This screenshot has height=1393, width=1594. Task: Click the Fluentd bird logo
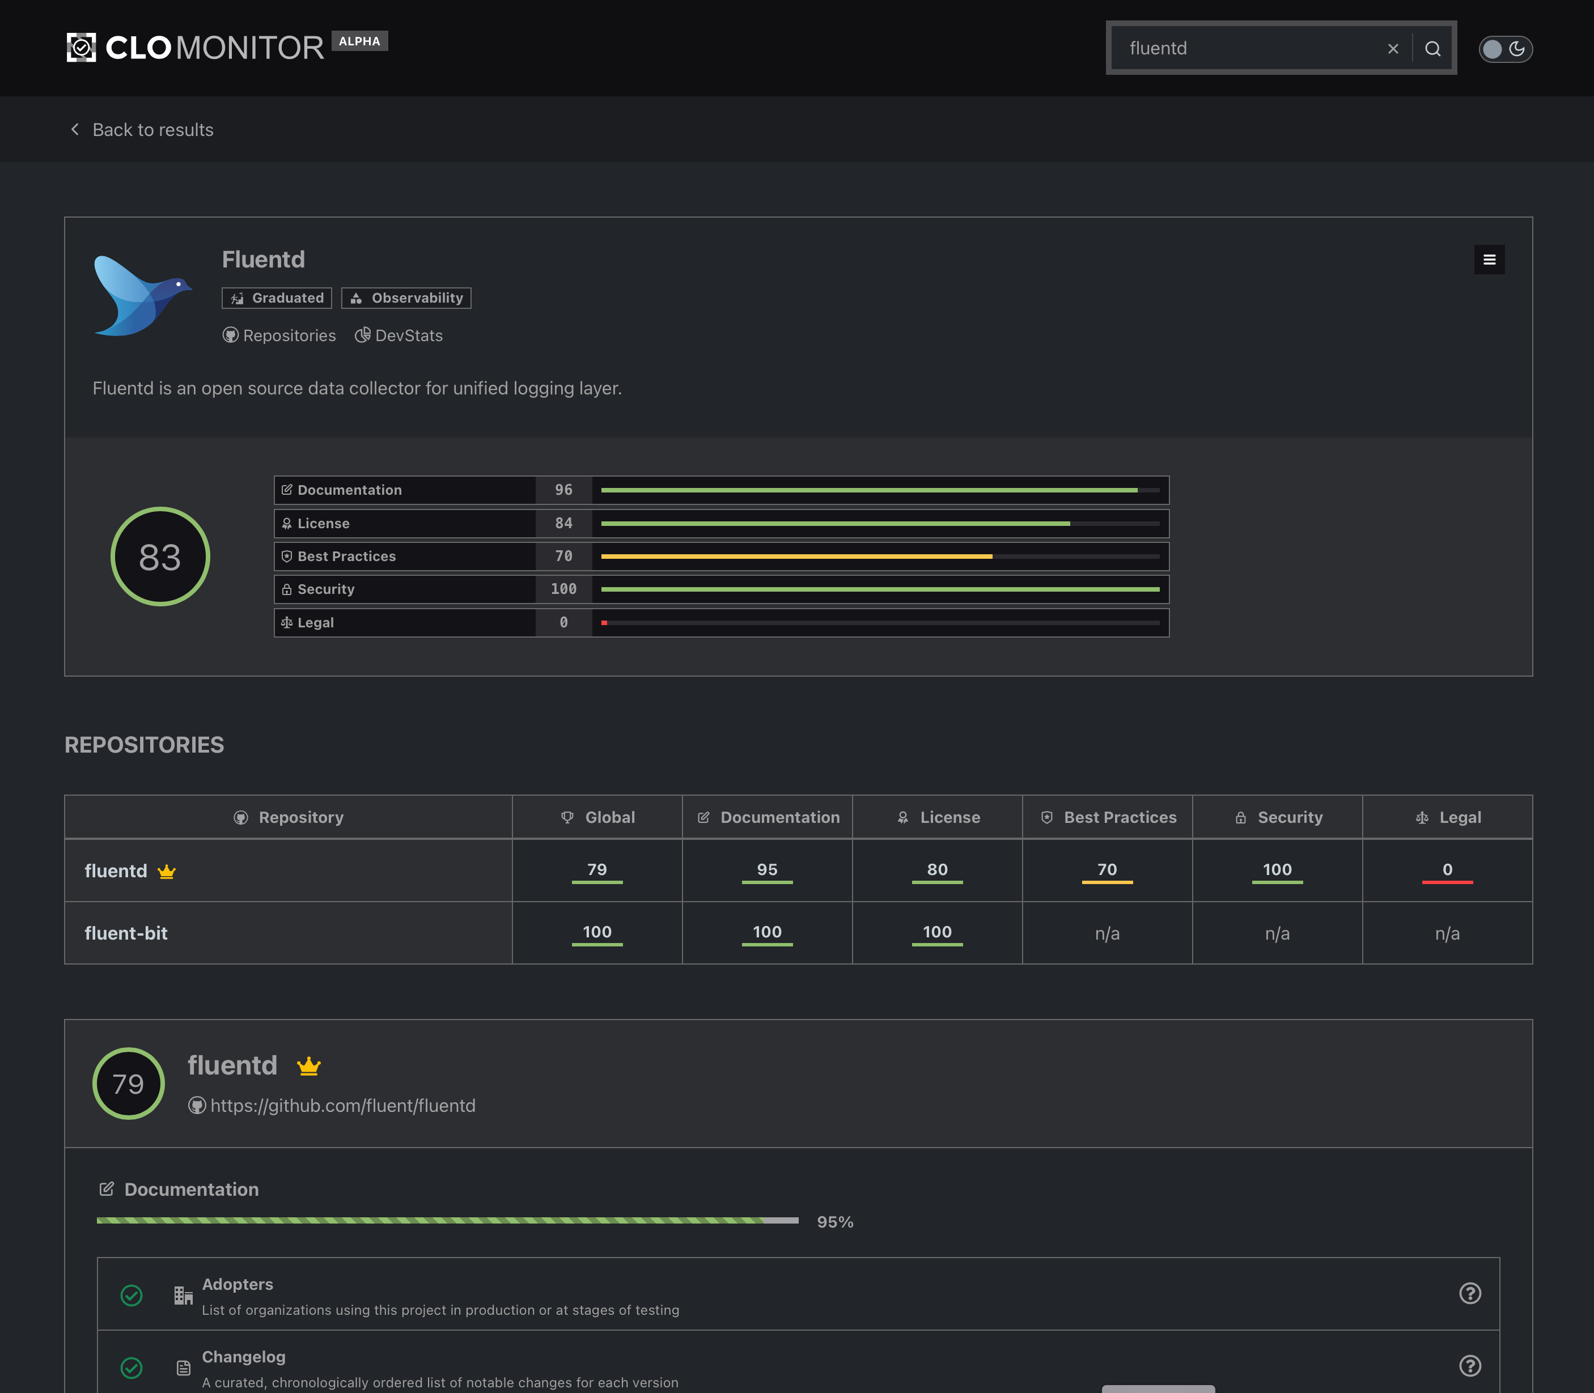(x=142, y=296)
